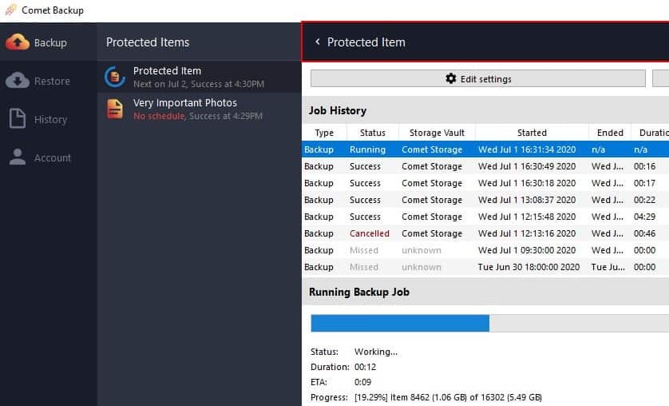Image resolution: width=669 pixels, height=406 pixels.
Task: Click the running backup progress bar
Action: tap(490, 323)
